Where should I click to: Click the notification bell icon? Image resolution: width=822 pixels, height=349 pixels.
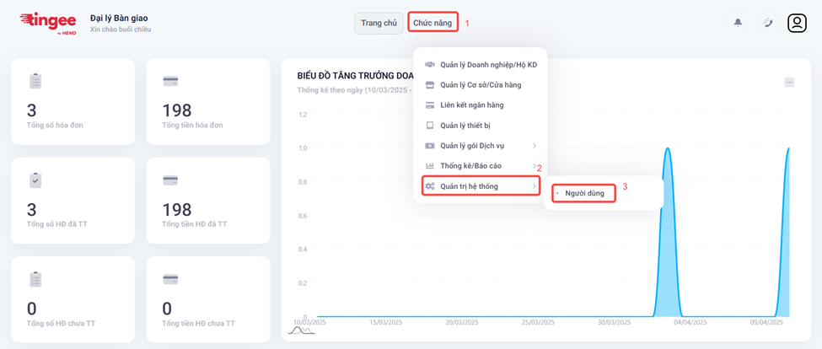(738, 23)
